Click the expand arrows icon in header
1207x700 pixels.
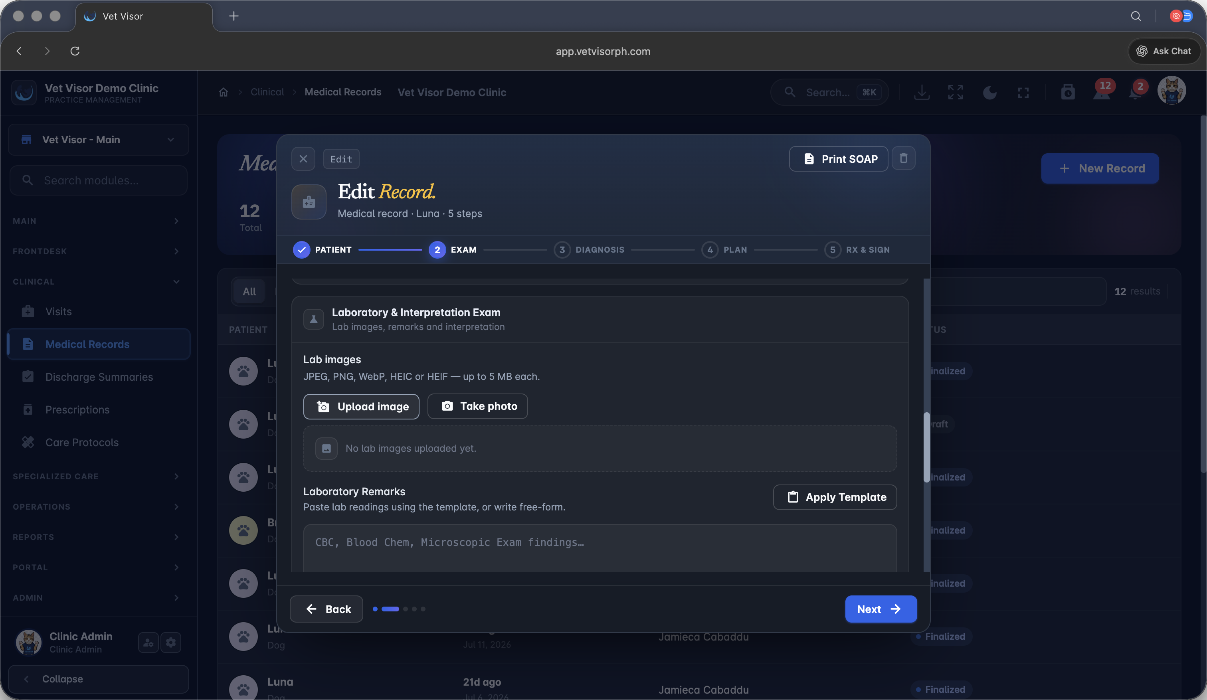point(955,92)
